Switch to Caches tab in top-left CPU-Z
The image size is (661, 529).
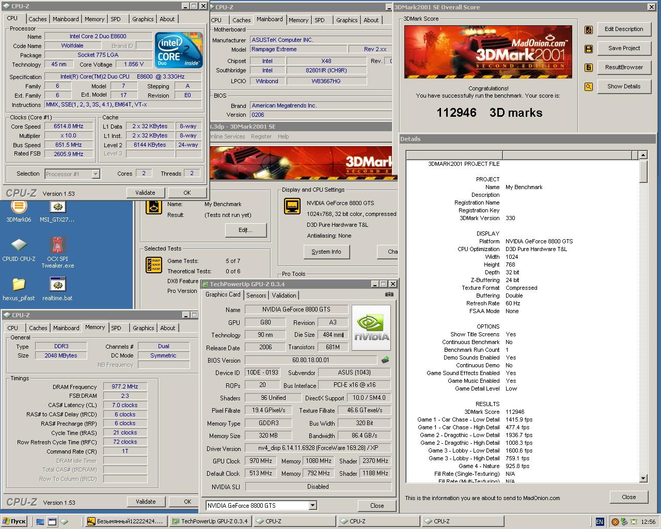(x=37, y=19)
